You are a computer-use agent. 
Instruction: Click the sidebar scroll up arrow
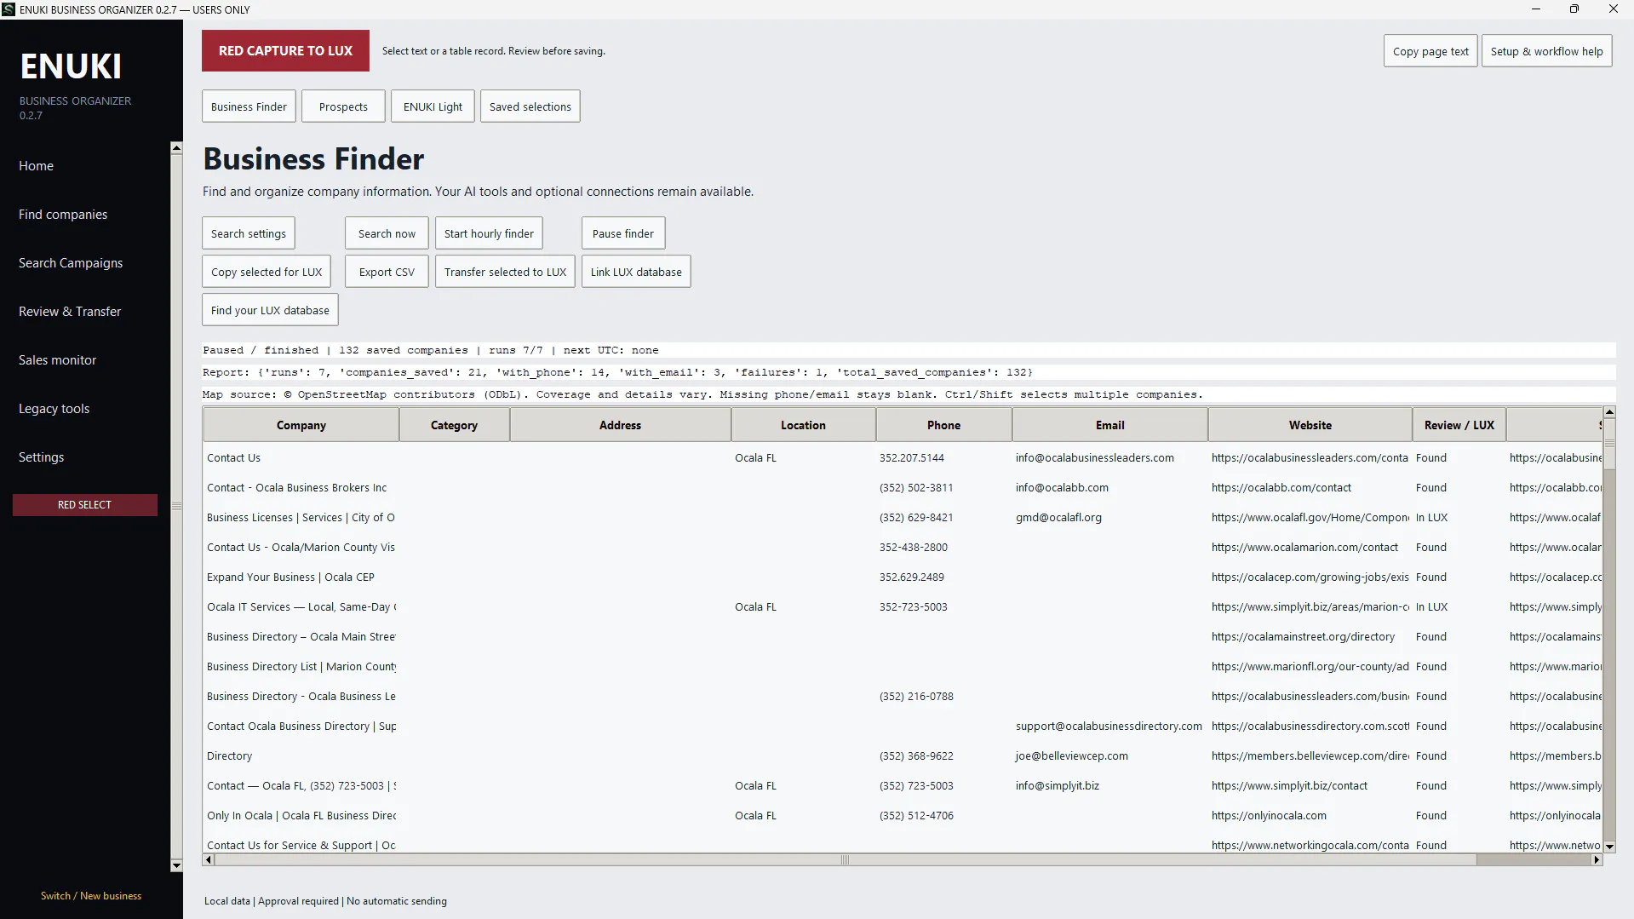click(176, 148)
